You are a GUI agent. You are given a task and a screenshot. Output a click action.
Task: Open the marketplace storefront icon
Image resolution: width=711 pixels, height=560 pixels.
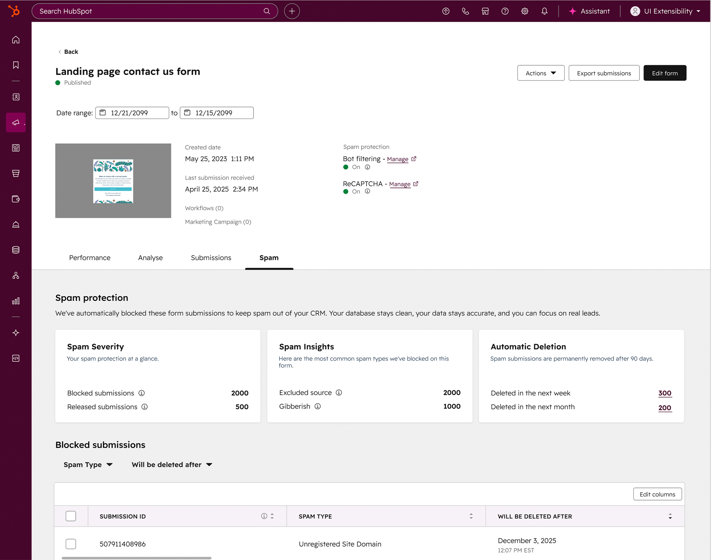point(485,11)
